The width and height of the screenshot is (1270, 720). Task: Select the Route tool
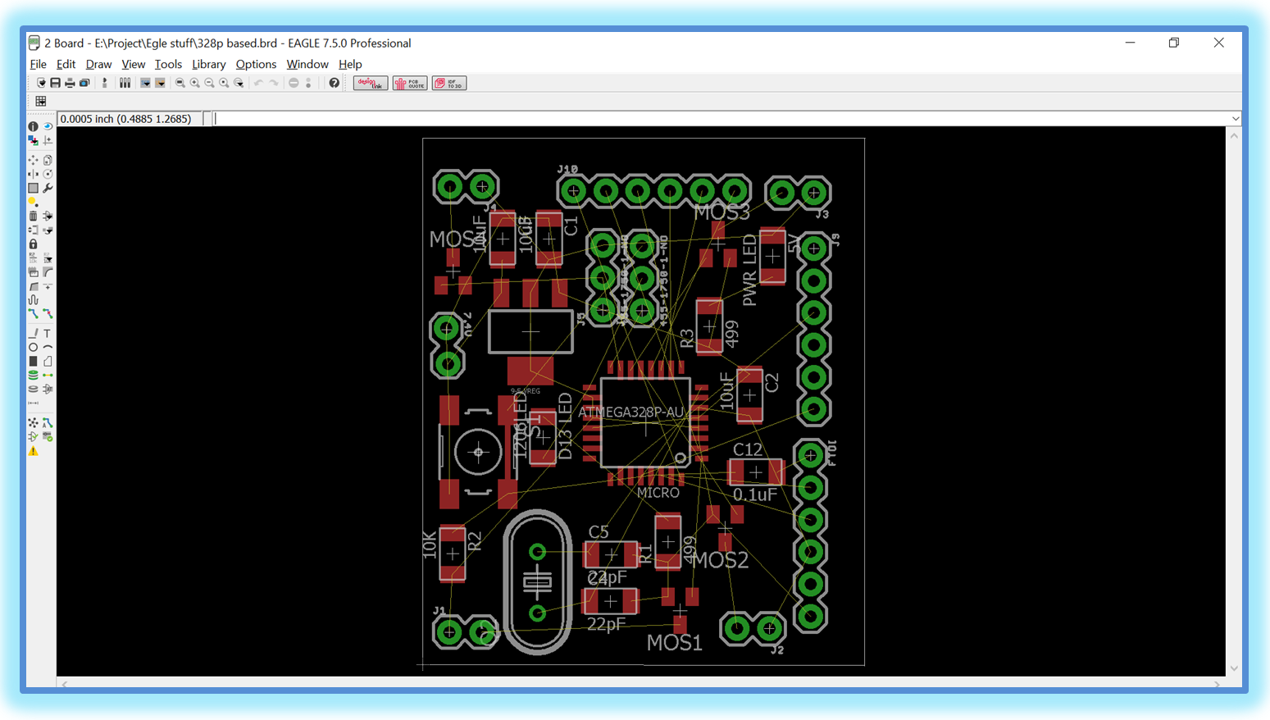[x=33, y=314]
